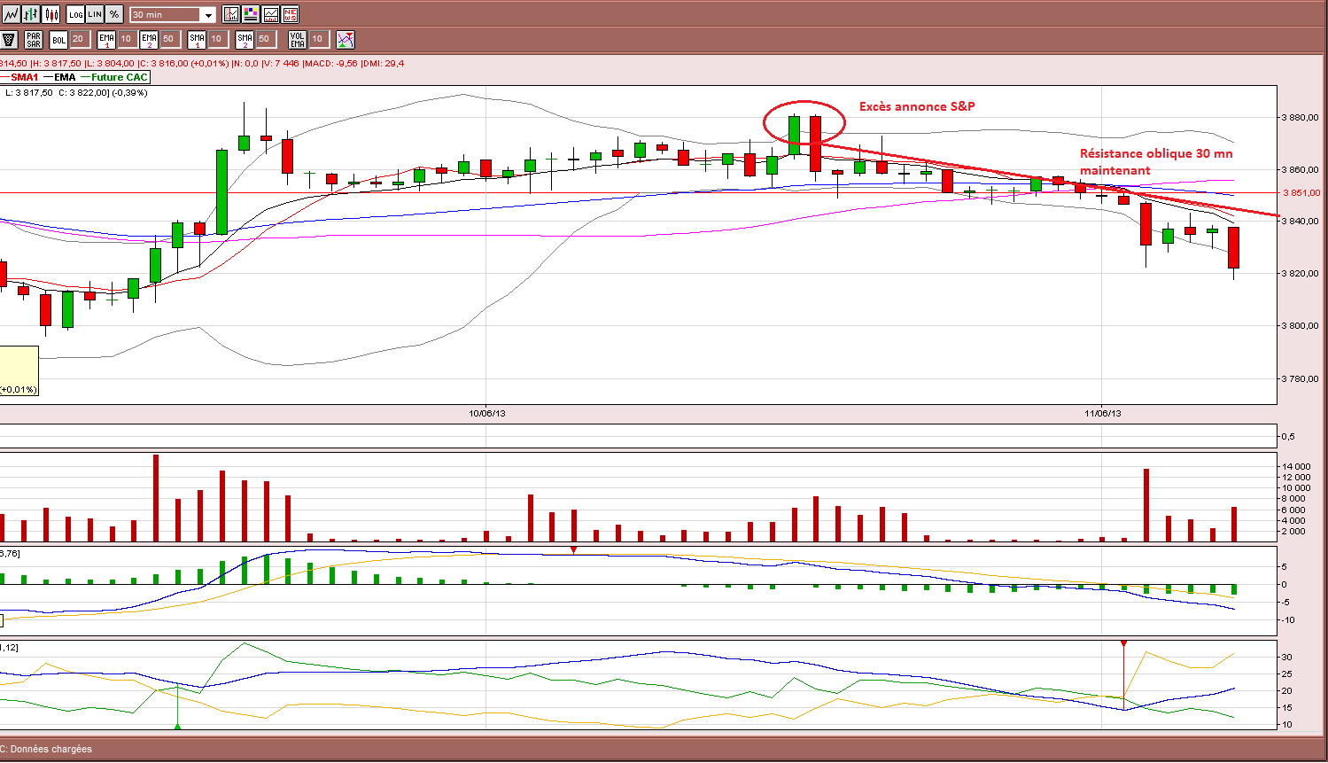The height and width of the screenshot is (763, 1328).
Task: Click the chart cursor line tool icon
Action: [231, 14]
